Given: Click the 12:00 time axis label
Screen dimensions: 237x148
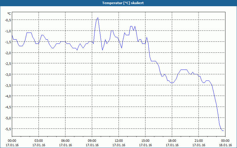Looking at the screenshot, I should pyautogui.click(x=119, y=141).
